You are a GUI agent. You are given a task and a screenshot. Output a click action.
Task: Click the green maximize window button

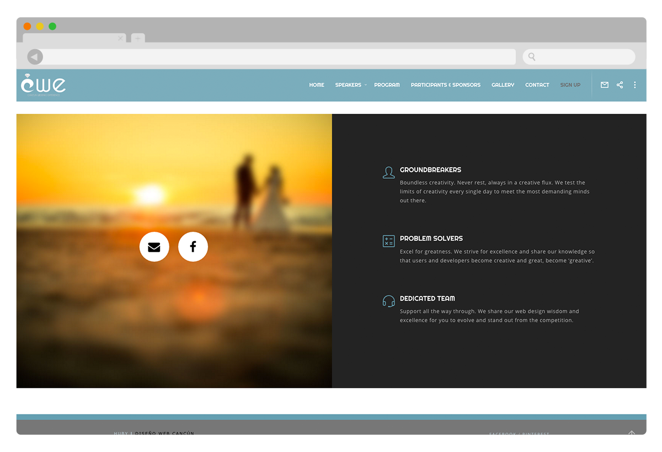click(x=52, y=26)
